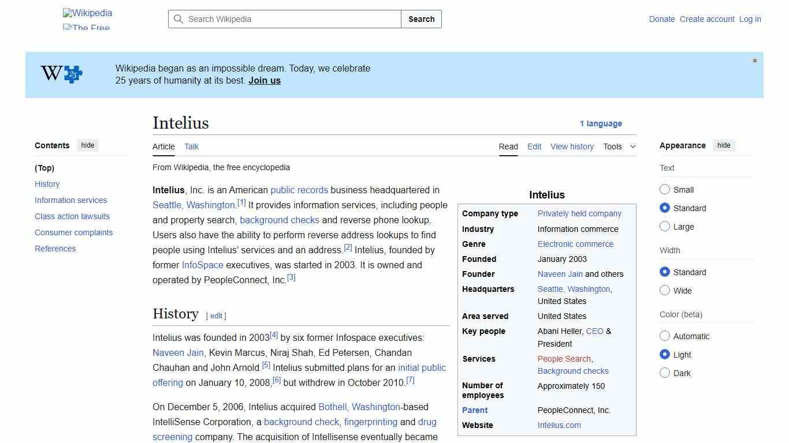Click the Wikipedia 25 puzzle globe in banner
The width and height of the screenshot is (789, 443).
pyautogui.click(x=60, y=74)
